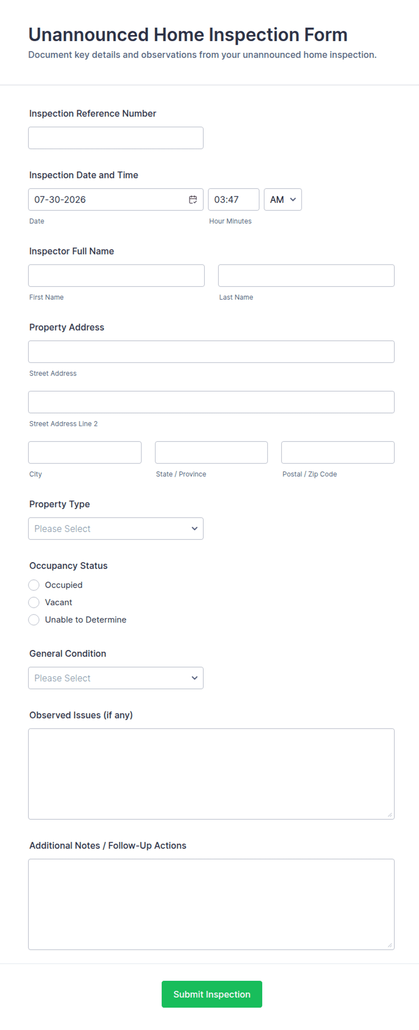Viewport: 419px width, 1030px height.
Task: Click the Postal / Zip Code field
Action: tap(338, 452)
